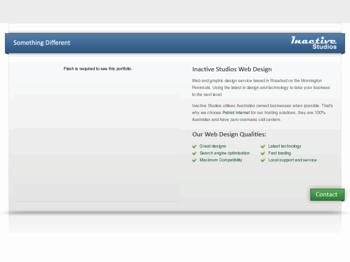
Task: Click the 'Our Web Design Qualities:' heading
Action: 229,135
